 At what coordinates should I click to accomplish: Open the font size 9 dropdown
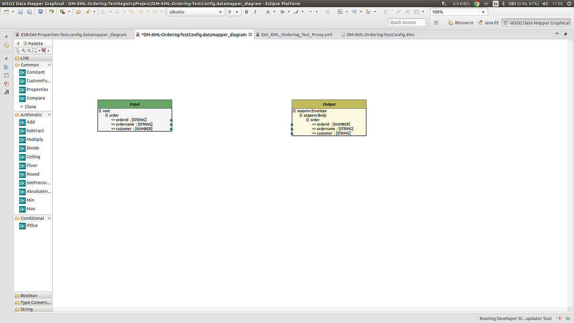pyautogui.click(x=237, y=11)
